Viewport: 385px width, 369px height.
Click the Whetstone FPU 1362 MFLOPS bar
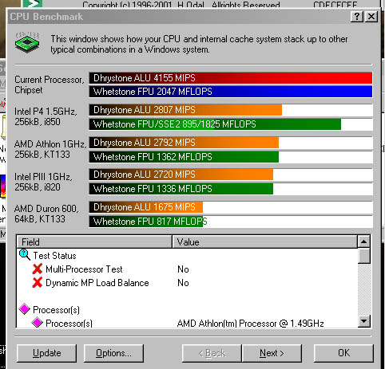click(184, 157)
